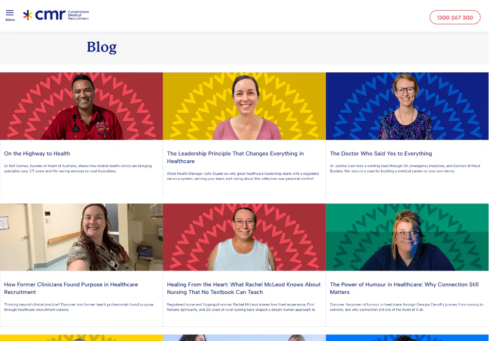Open Healing From the Heart Rachel McLeod article
489x341 pixels.
point(244,288)
